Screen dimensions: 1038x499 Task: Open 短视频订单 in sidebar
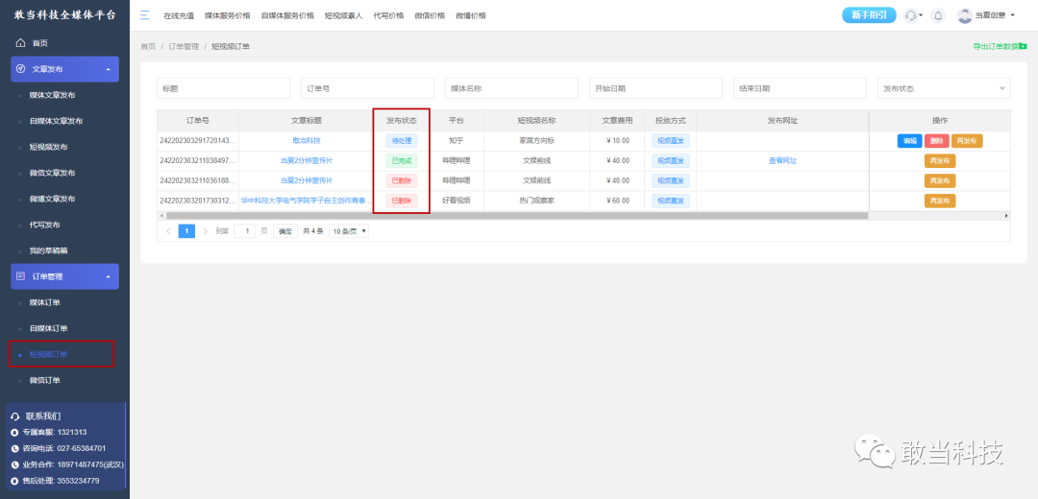point(48,354)
